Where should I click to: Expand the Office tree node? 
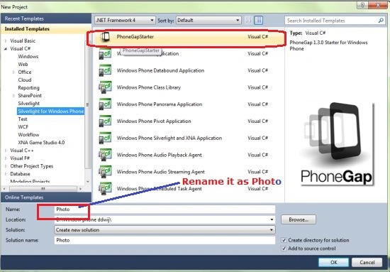[13, 72]
